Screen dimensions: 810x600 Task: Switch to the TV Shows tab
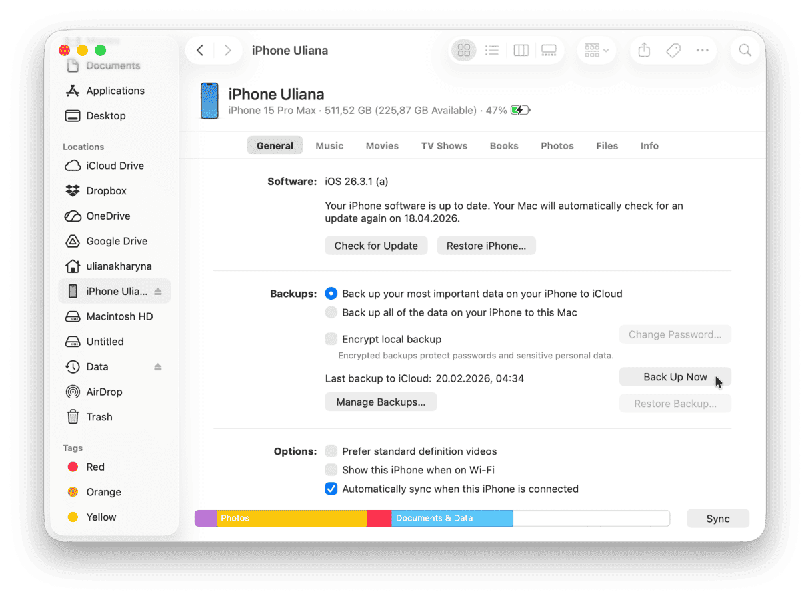[444, 146]
